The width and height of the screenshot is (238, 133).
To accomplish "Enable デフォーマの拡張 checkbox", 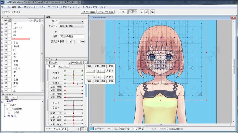I will (4, 12).
